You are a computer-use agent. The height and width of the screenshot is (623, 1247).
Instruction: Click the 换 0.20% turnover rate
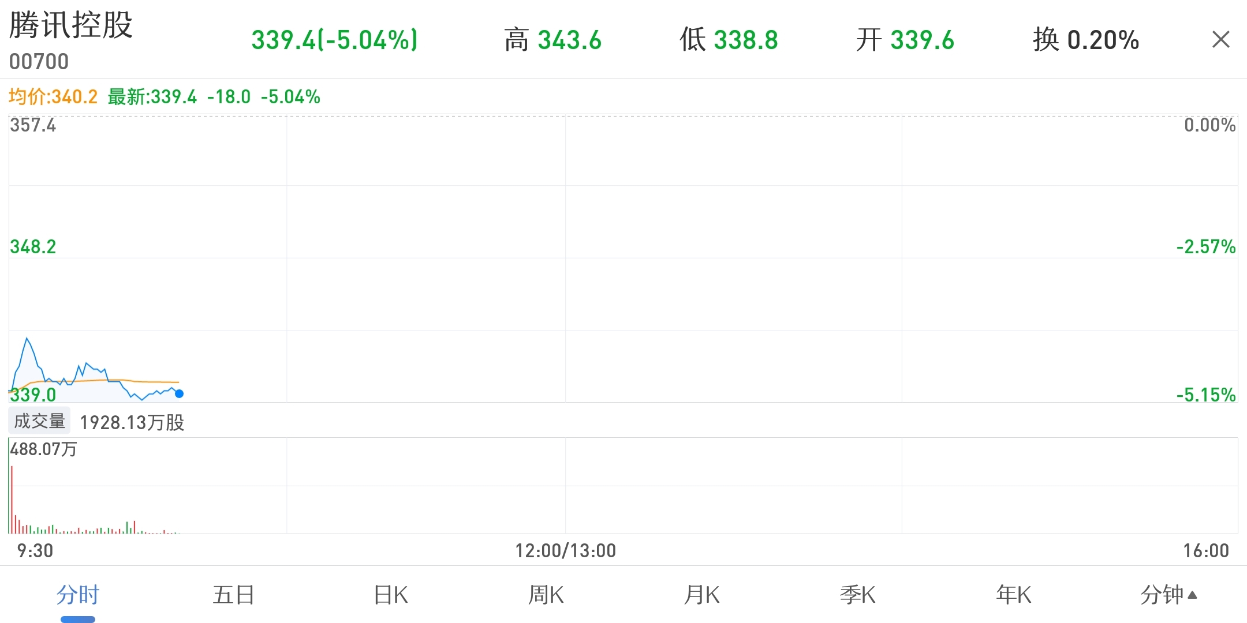click(x=1085, y=40)
